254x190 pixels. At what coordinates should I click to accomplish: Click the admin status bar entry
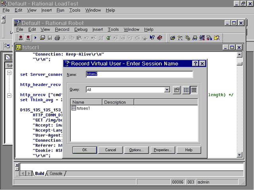click(x=217, y=182)
